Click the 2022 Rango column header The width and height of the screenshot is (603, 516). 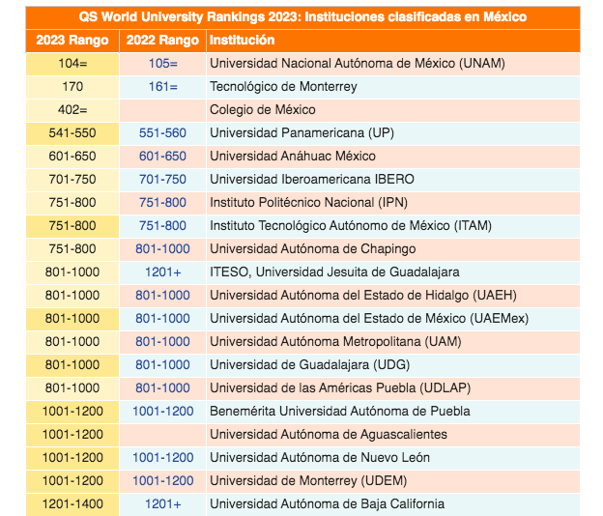click(x=162, y=41)
